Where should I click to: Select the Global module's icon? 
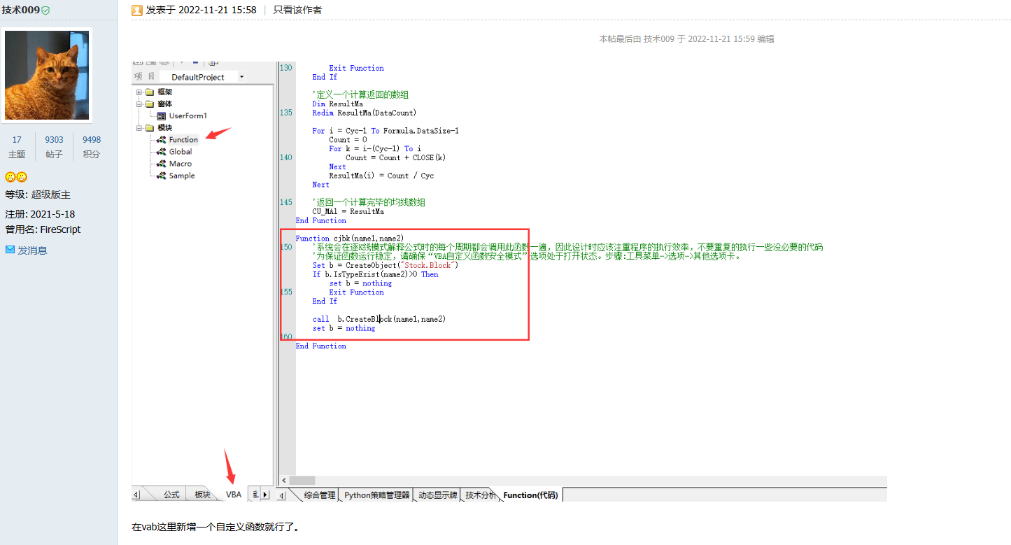162,152
